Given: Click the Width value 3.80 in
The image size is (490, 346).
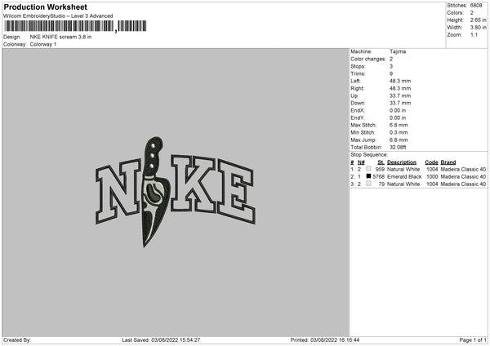Looking at the screenshot, I should pos(478,28).
